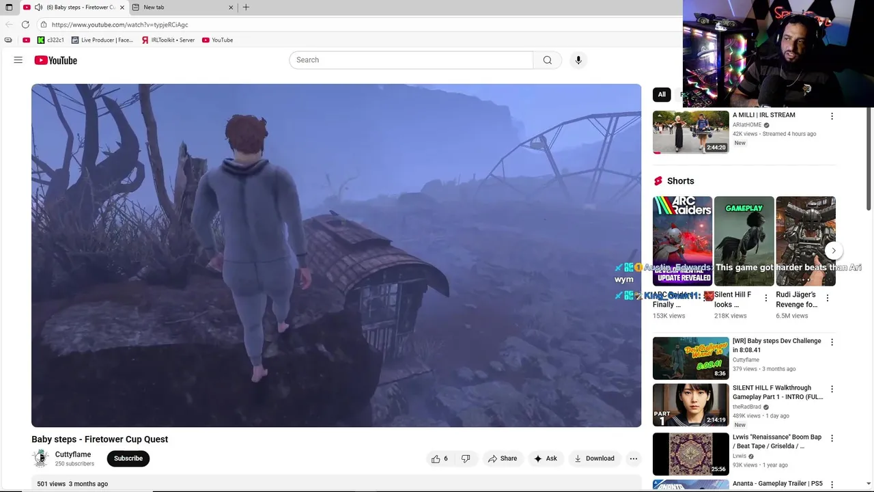Screen dimensions: 874x492
Task: View site info lock icon
Action: click(44, 25)
